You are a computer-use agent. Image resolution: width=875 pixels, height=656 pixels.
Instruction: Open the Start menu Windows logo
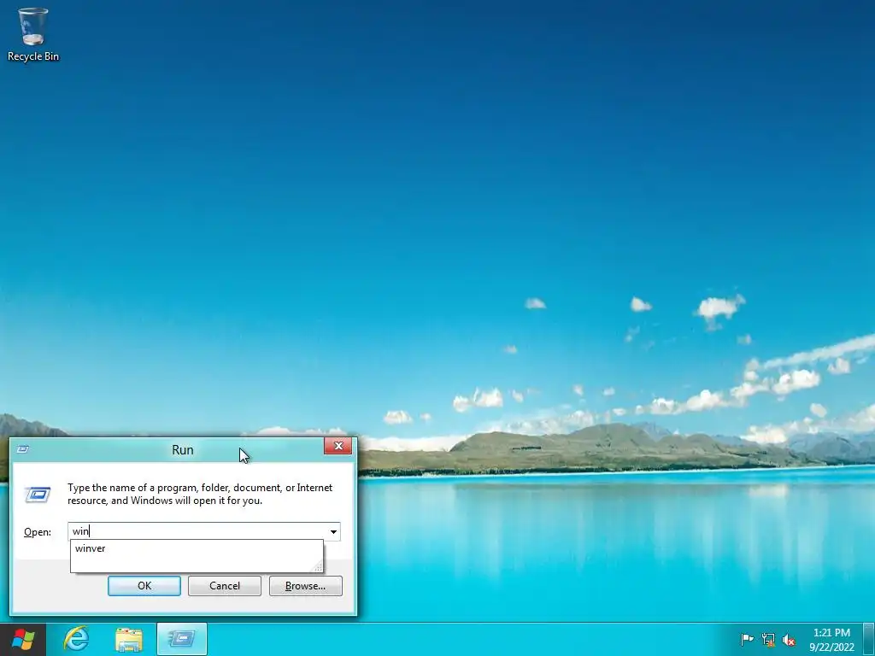click(23, 639)
